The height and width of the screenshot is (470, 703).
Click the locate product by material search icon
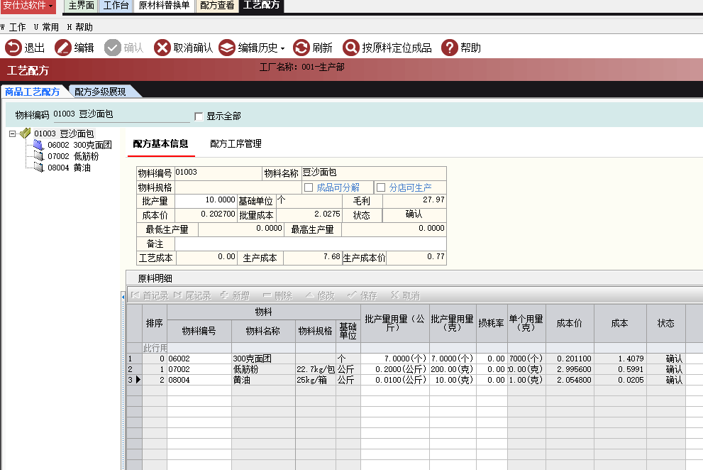(351, 48)
